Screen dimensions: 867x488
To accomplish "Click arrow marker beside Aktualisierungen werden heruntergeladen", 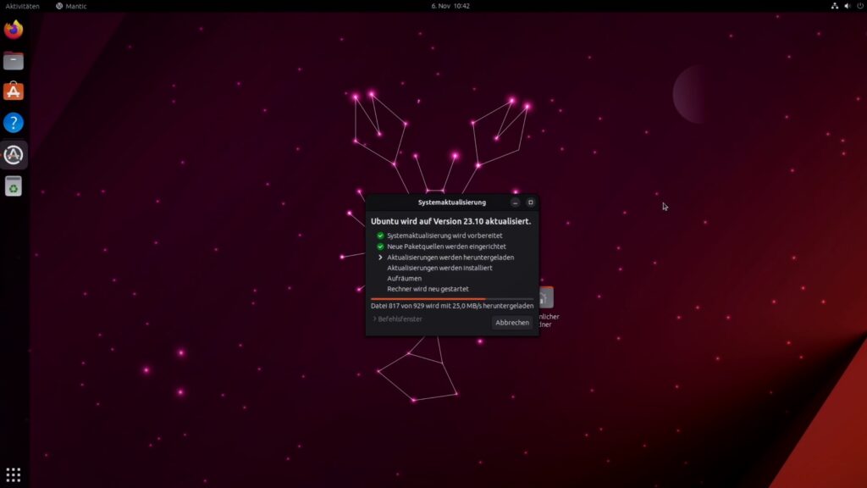I will (x=380, y=258).
